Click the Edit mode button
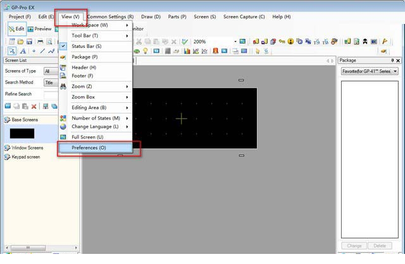 click(17, 29)
